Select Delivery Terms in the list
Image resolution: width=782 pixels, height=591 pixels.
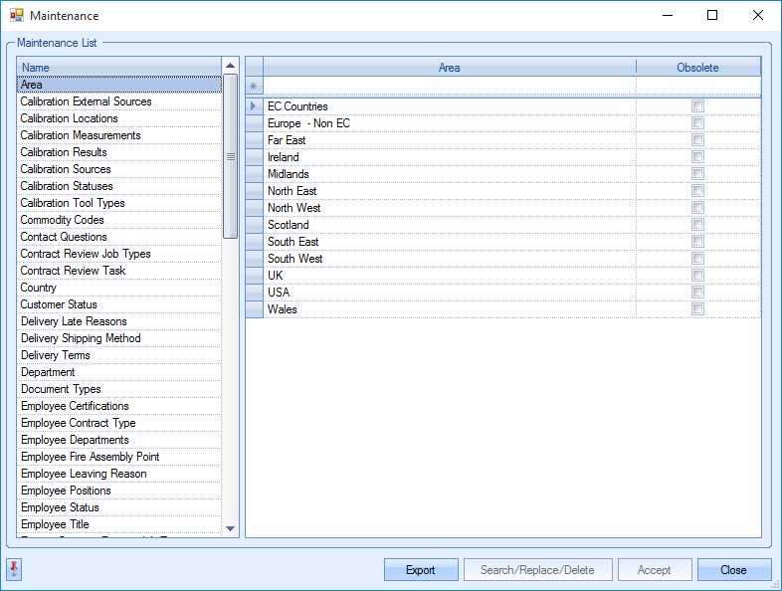[x=56, y=355]
